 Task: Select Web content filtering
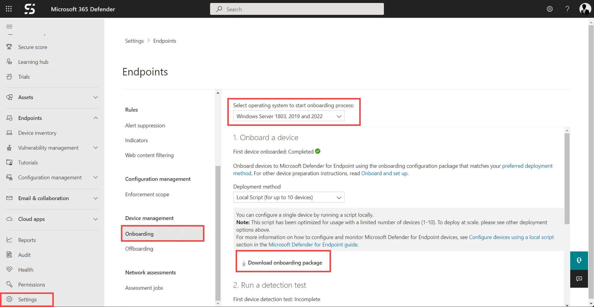149,155
